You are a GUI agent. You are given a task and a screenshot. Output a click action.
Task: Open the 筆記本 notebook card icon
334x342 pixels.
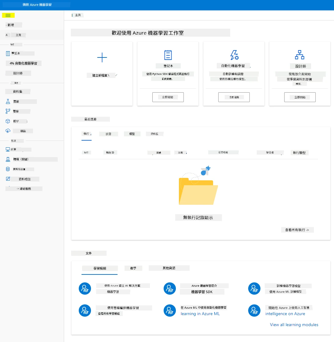click(x=168, y=55)
